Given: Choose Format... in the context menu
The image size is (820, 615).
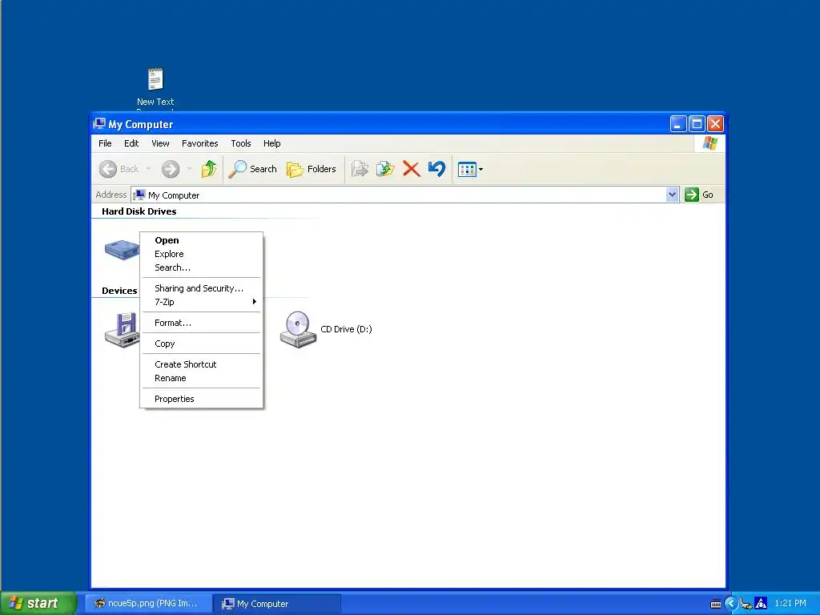Looking at the screenshot, I should [x=201, y=324].
